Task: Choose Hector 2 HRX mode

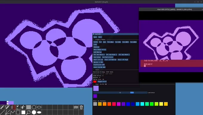Action: [98, 62]
